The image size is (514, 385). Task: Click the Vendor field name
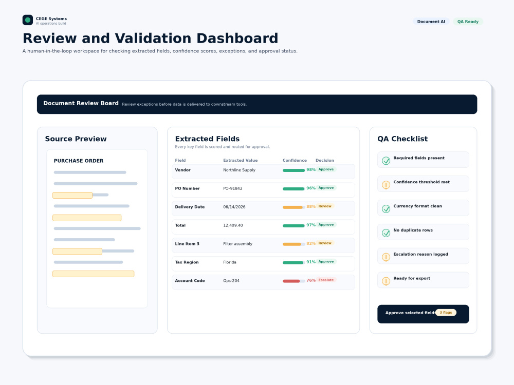click(182, 170)
